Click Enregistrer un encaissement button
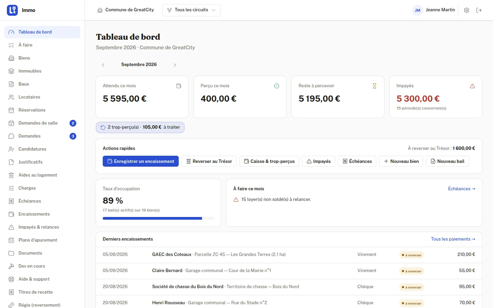Screen dimensions: 493x308 pyautogui.click(x=141, y=161)
